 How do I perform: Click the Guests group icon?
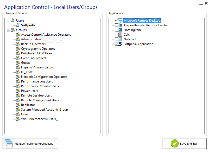[18, 63]
